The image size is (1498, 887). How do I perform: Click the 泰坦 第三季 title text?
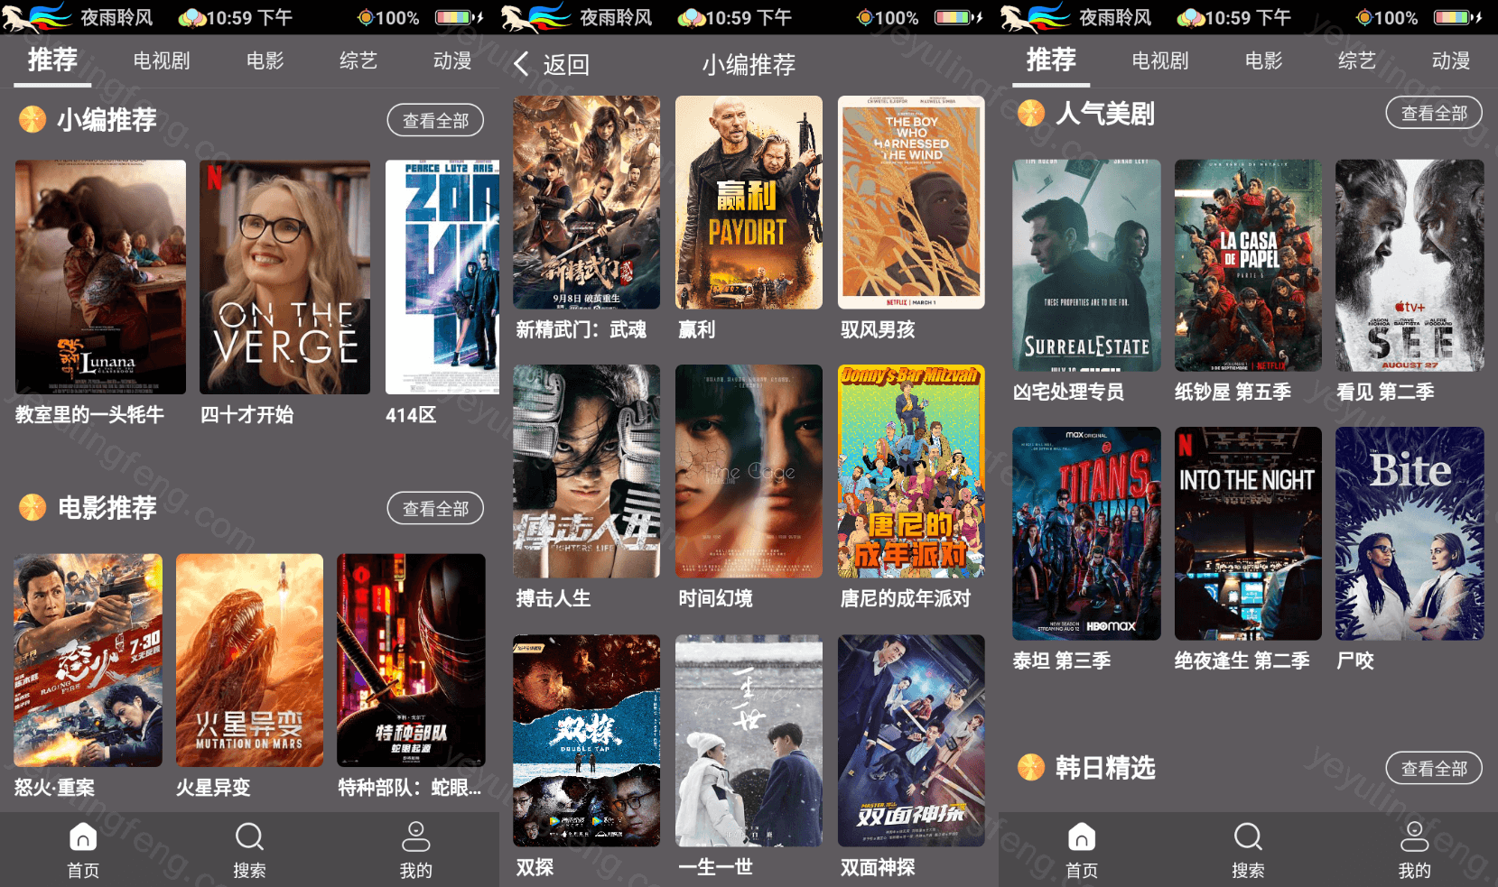(x=1062, y=661)
